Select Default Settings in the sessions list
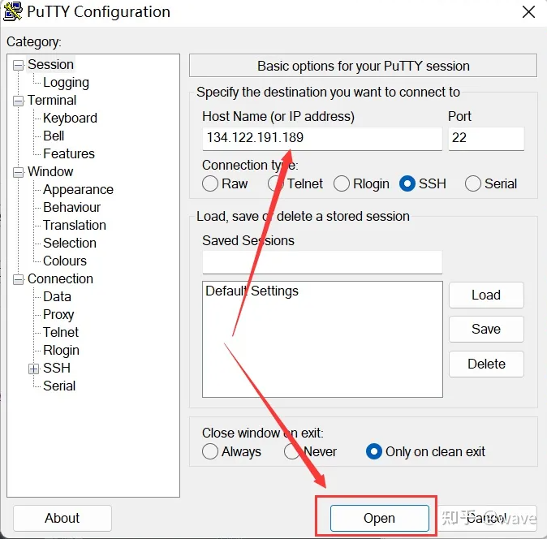This screenshot has height=539, width=547. tap(252, 291)
